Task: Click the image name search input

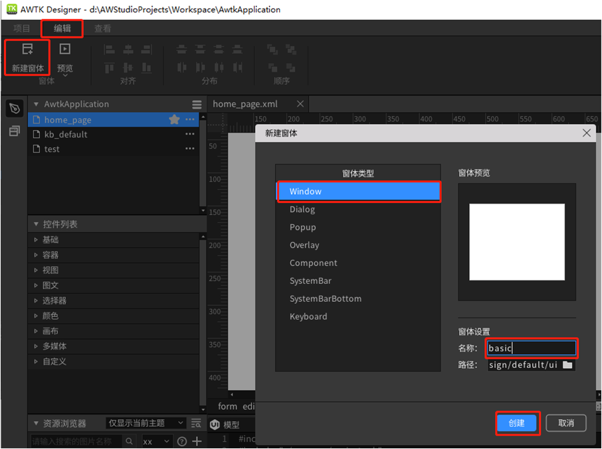Action: pos(77,442)
